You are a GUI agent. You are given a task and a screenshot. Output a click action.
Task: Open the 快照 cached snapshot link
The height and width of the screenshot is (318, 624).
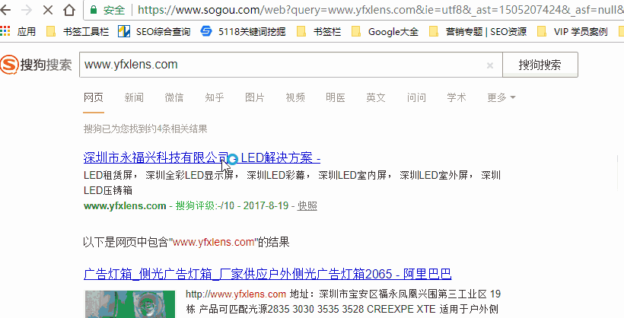(x=307, y=205)
